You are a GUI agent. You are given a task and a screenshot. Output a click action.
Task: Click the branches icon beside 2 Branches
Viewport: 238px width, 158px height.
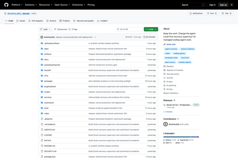55,29
